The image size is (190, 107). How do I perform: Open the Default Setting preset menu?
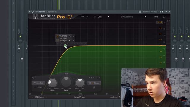click(127, 17)
